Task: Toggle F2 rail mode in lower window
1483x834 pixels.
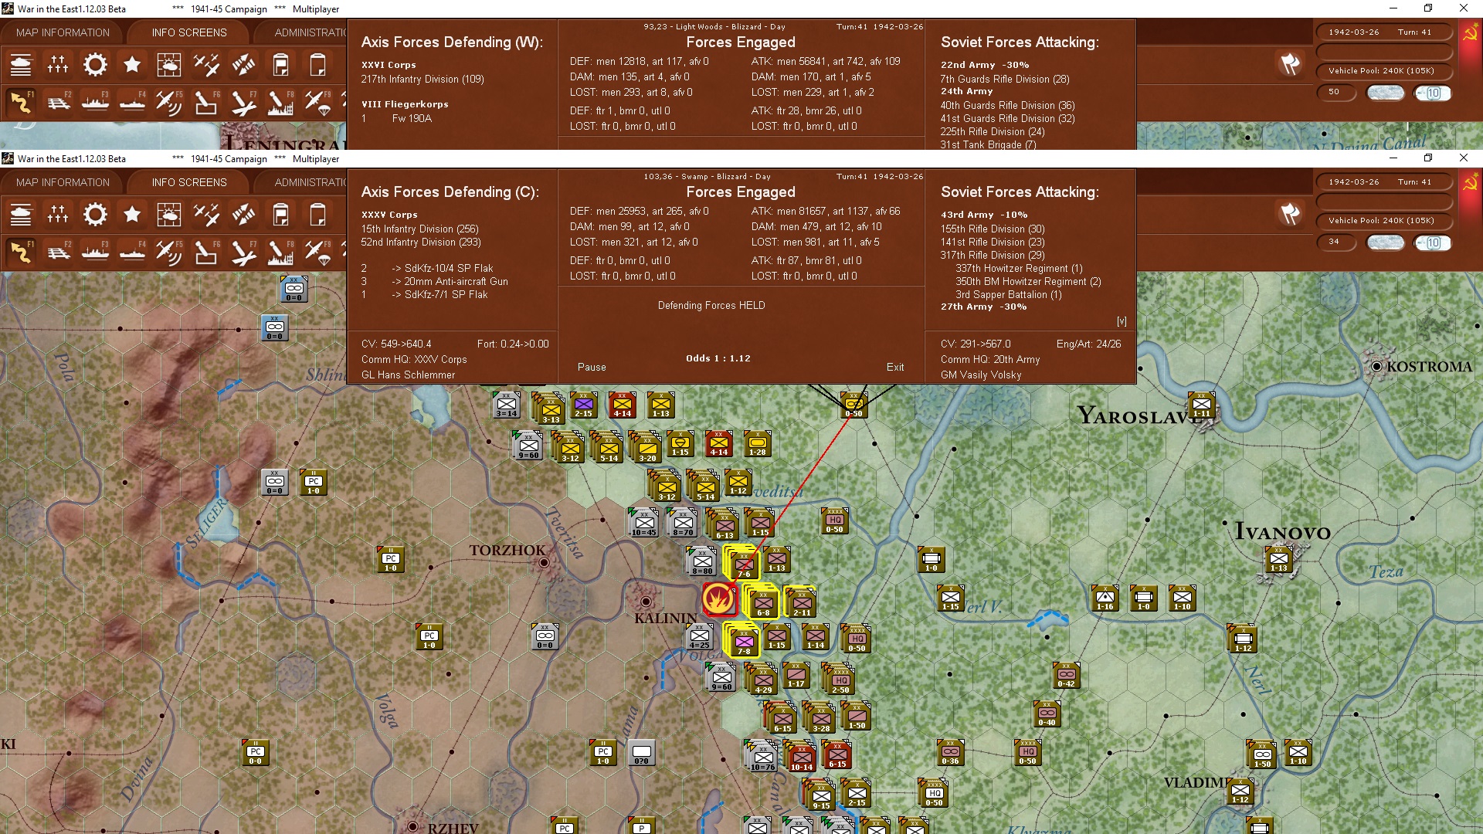Action: (x=58, y=252)
